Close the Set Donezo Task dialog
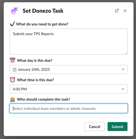Image resolution: width=136 pixels, height=139 pixels. tap(125, 11)
